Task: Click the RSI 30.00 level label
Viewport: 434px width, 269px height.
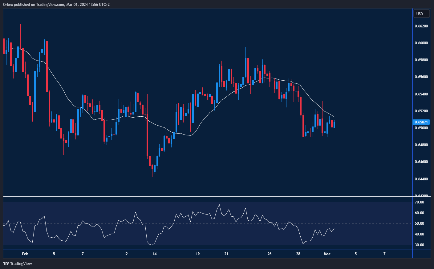Action: tap(419, 245)
